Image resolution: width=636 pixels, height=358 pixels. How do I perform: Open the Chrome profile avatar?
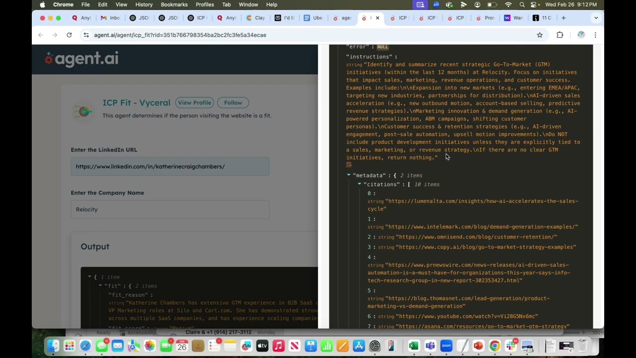[581, 35]
